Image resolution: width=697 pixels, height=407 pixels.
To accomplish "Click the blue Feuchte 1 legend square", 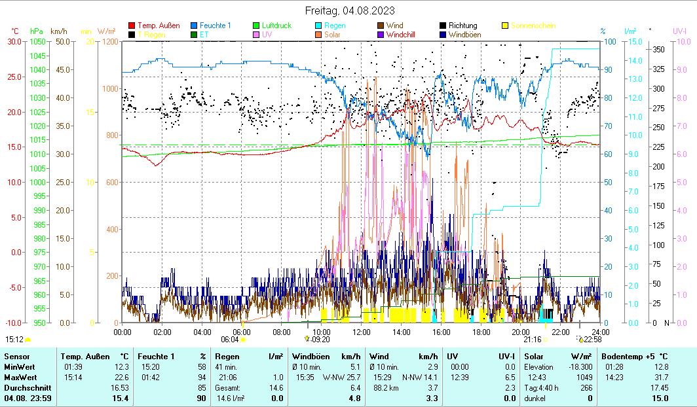I will (194, 26).
